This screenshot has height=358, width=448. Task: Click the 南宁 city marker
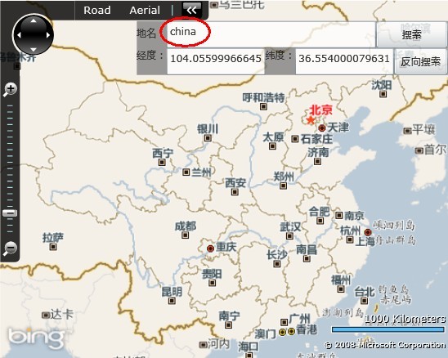228,324
